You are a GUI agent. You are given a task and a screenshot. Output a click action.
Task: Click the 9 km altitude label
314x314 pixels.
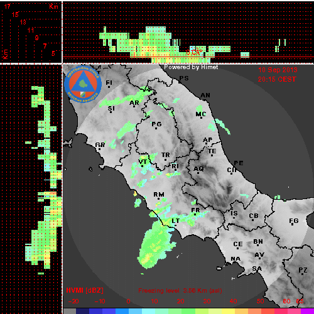pyautogui.click(x=37, y=38)
